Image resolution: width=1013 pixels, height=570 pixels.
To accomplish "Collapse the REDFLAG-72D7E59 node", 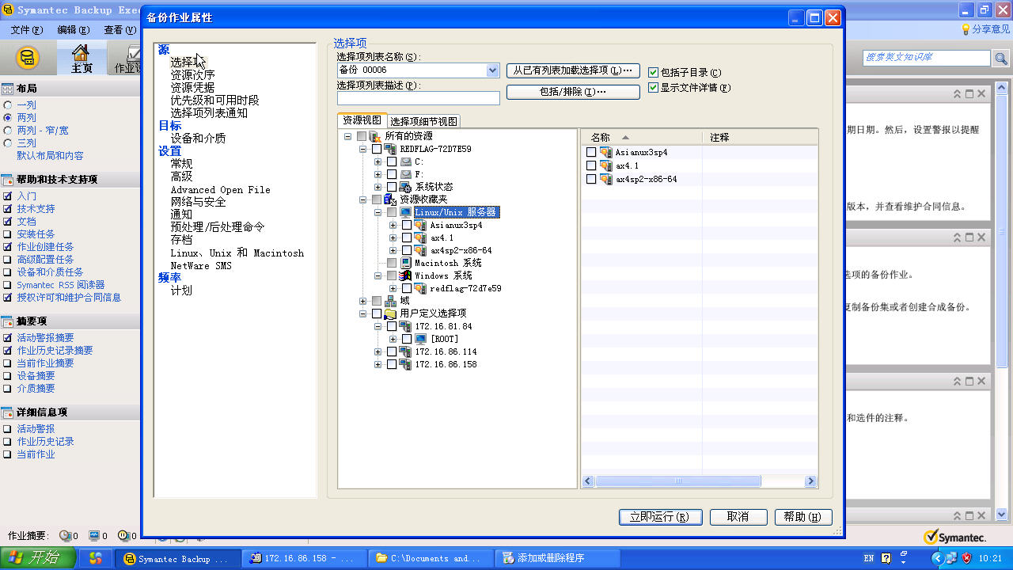I will [363, 150].
